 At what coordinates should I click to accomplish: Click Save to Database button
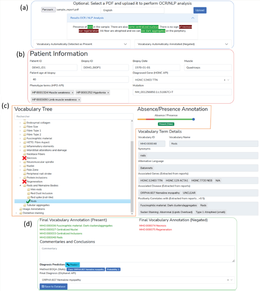[x=54, y=287]
